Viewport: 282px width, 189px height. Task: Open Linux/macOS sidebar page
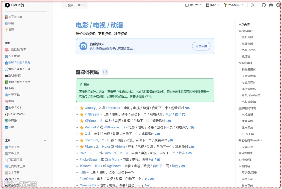[16, 114]
